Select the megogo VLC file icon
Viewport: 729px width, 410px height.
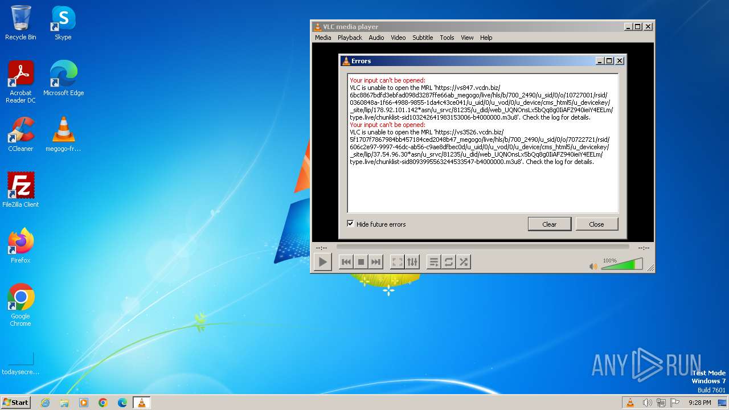[63, 134]
